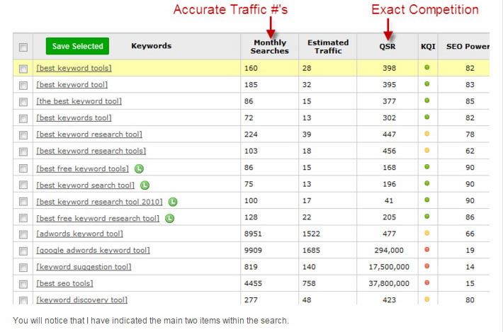Select checkbox for best keywords tool
The height and width of the screenshot is (332, 503).
point(23,119)
